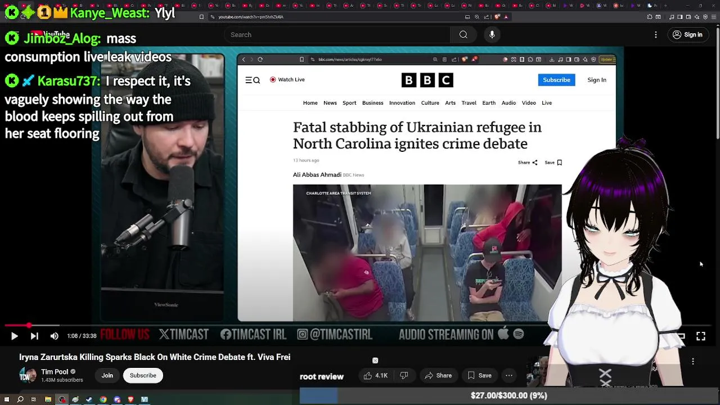This screenshot has width=720, height=405.
Task: Open Brave VPN shield icon
Action: 705,17
